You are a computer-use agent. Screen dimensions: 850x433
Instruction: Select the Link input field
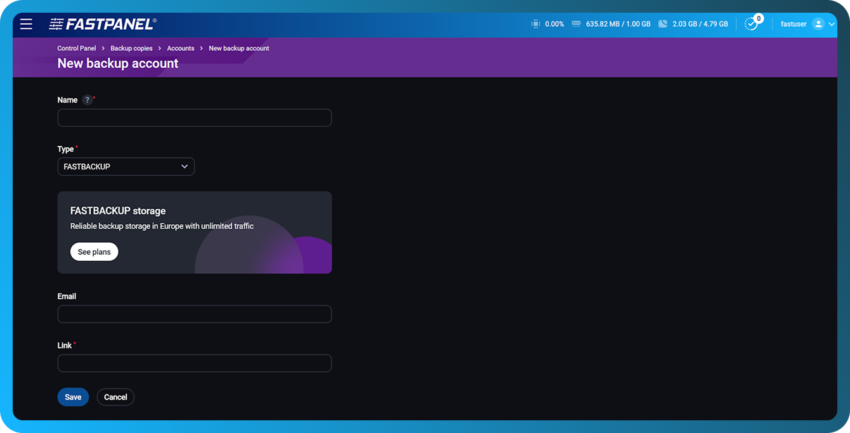tap(194, 363)
